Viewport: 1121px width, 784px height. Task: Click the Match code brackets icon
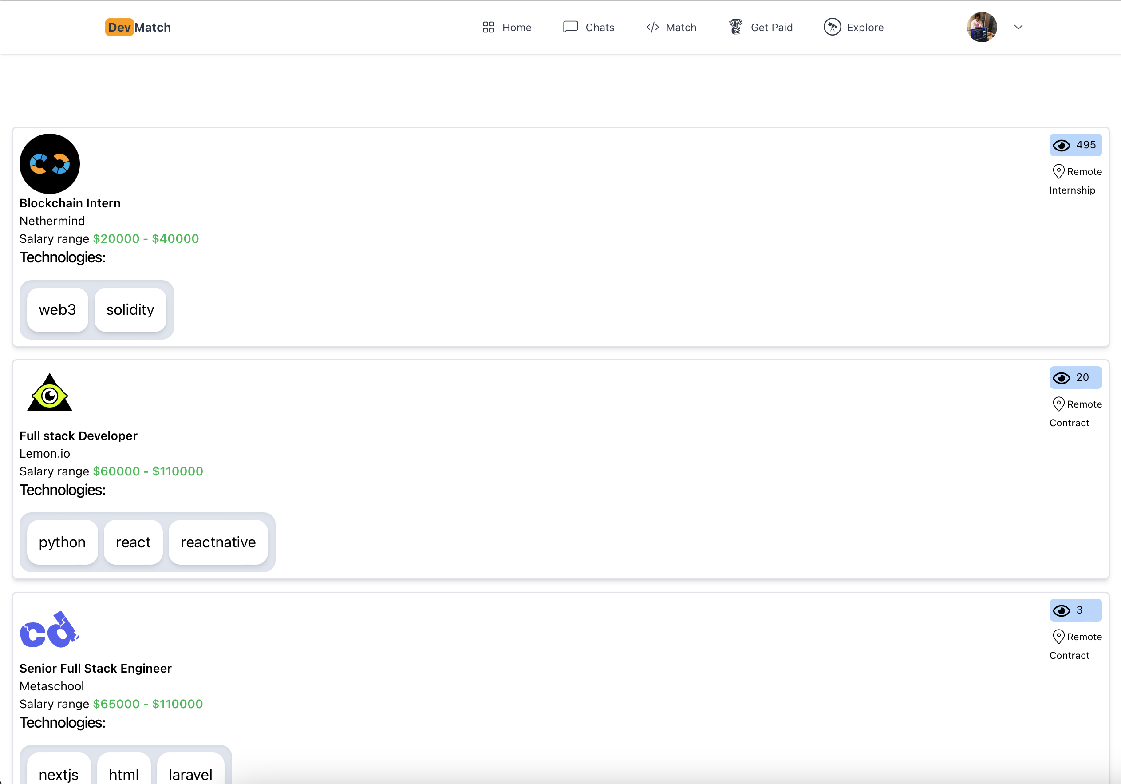653,28
